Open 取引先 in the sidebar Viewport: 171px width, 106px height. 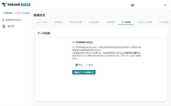tap(11, 26)
